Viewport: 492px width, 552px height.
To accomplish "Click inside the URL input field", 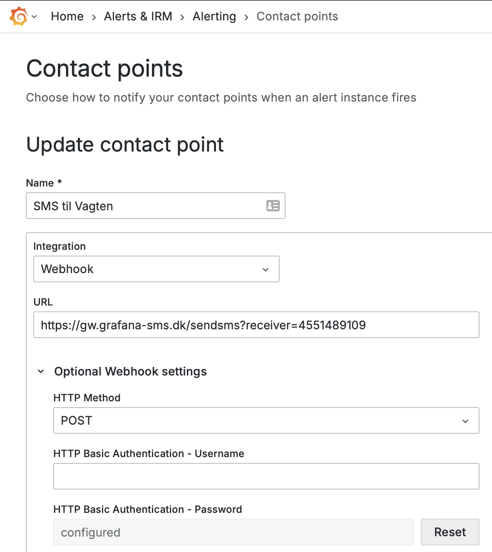I will [x=256, y=325].
